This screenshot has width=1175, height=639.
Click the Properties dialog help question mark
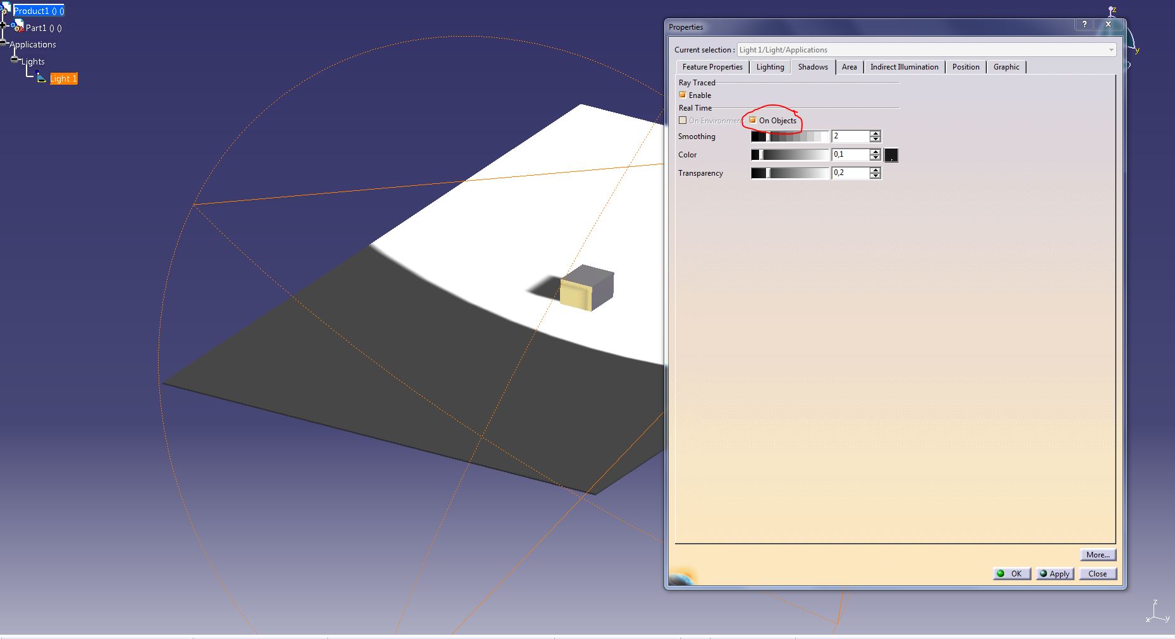(1085, 24)
